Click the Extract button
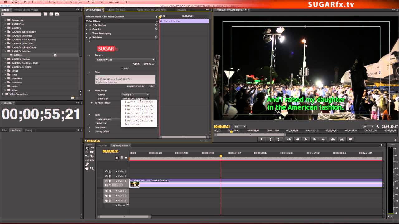 pyautogui.click(x=342, y=139)
